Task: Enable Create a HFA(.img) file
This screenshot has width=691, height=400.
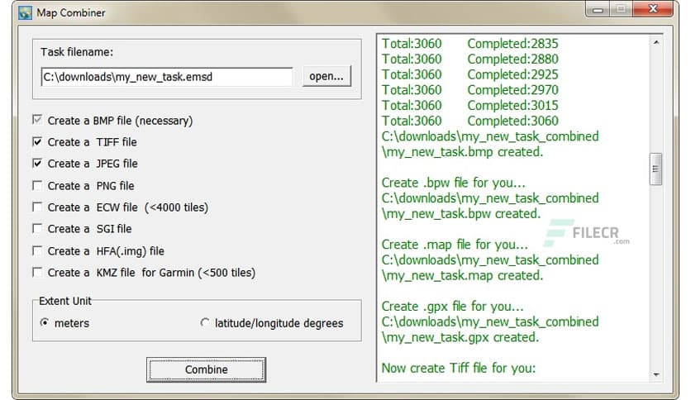Action: point(37,250)
